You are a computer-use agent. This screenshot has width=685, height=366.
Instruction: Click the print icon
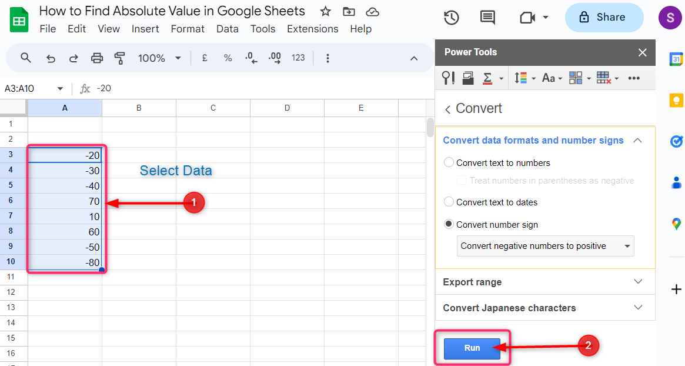tap(97, 58)
